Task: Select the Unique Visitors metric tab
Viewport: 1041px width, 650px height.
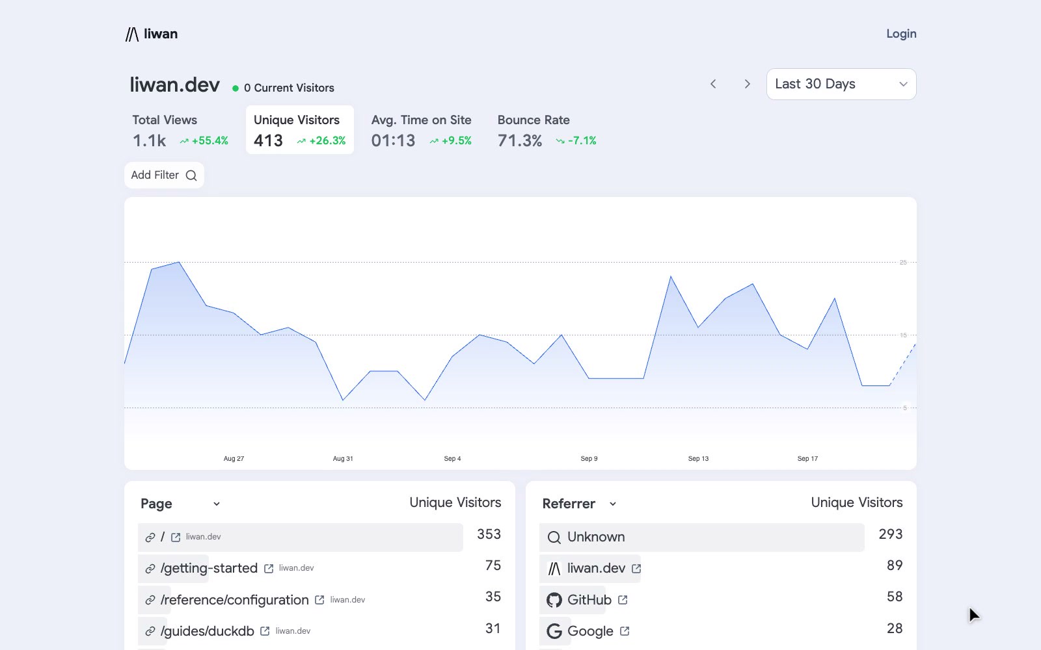Action: pyautogui.click(x=300, y=130)
